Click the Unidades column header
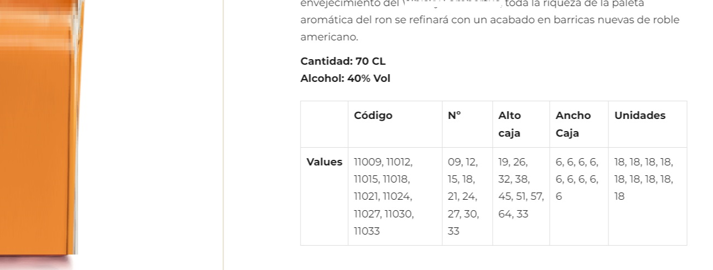Viewport: 713px width, 270px height. pos(640,116)
